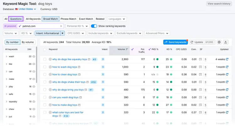Refresh 'why do dogs like squeaky toys' row
Viewport: 235px width, 126px height.
coord(227,59)
